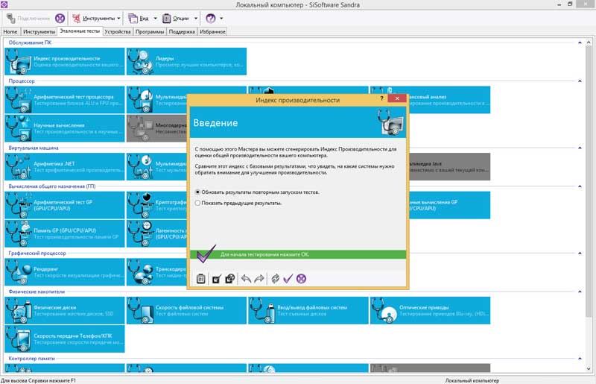Open the Вид toolbar dropdown arrow
The image size is (596, 384).
155,18
